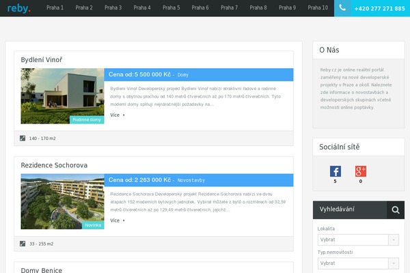Image resolution: width=410 pixels, height=273 pixels.
Task: Click Typ nemovitosti dropdown arrow button
Action: point(394,263)
